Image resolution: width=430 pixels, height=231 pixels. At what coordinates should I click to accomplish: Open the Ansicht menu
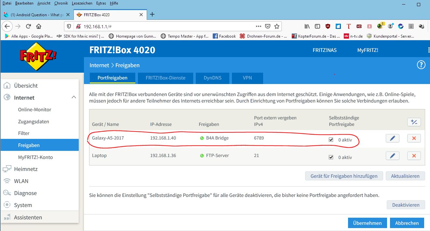click(44, 3)
